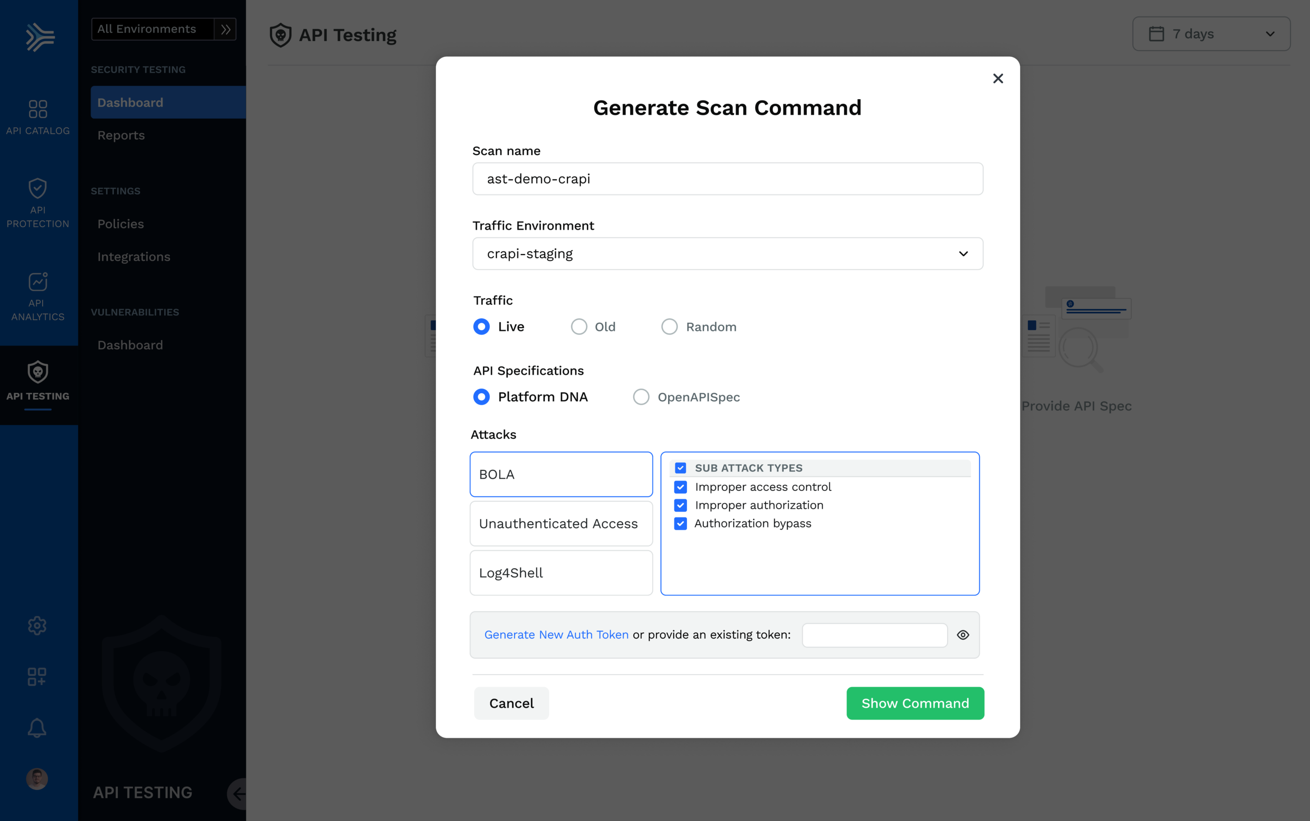Viewport: 1310px width, 821px height.
Task: Reveal token with the eye icon
Action: coord(963,635)
